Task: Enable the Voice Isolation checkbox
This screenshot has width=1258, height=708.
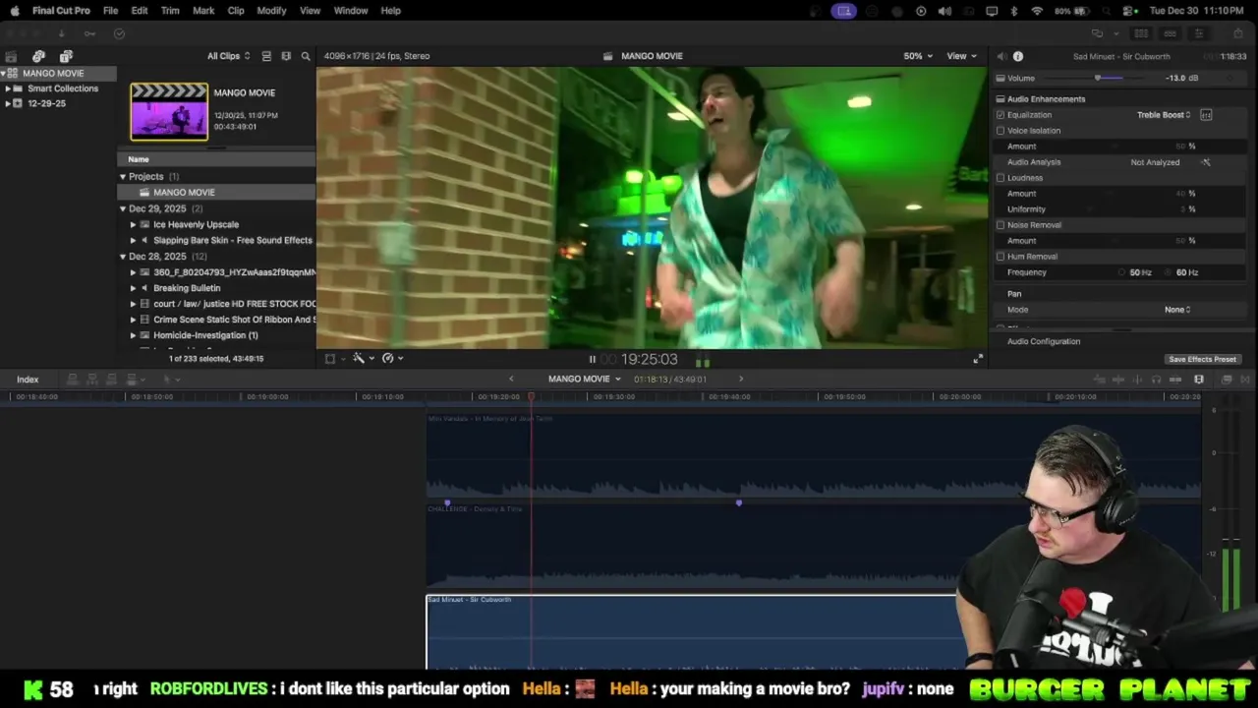Action: coord(1001,131)
